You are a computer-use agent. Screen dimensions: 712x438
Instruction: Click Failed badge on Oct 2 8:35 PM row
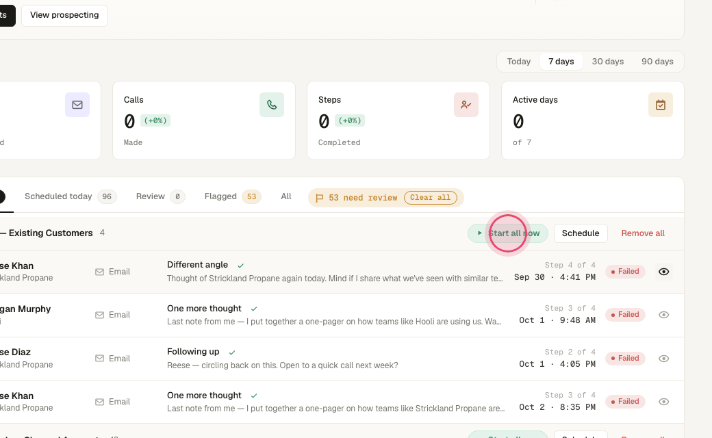[625, 401]
